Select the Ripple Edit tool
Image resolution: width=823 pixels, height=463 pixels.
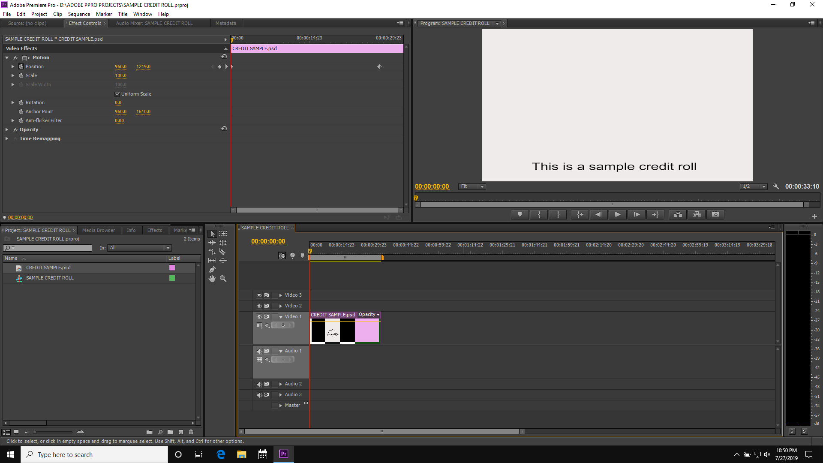click(212, 243)
